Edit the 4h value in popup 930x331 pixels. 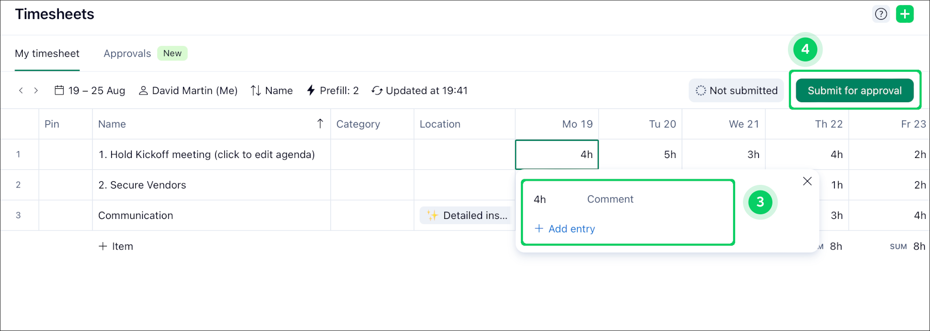pyautogui.click(x=540, y=199)
